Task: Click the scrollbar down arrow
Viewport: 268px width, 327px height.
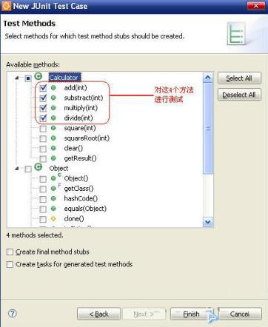Action: [x=208, y=222]
